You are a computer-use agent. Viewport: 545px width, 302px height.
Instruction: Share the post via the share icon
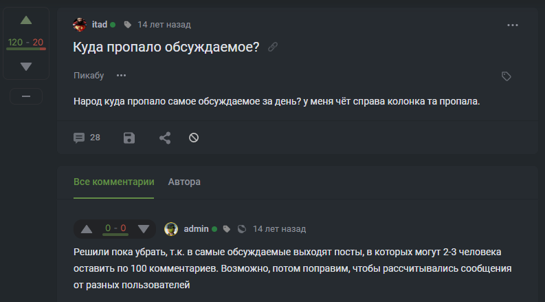click(165, 138)
